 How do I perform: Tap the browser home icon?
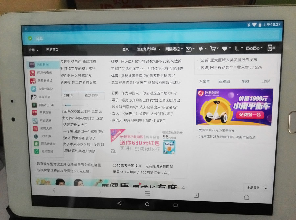click(247, 197)
